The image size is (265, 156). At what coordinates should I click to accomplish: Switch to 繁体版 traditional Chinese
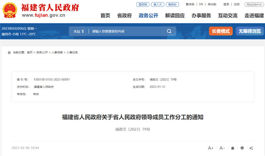[x=190, y=4]
